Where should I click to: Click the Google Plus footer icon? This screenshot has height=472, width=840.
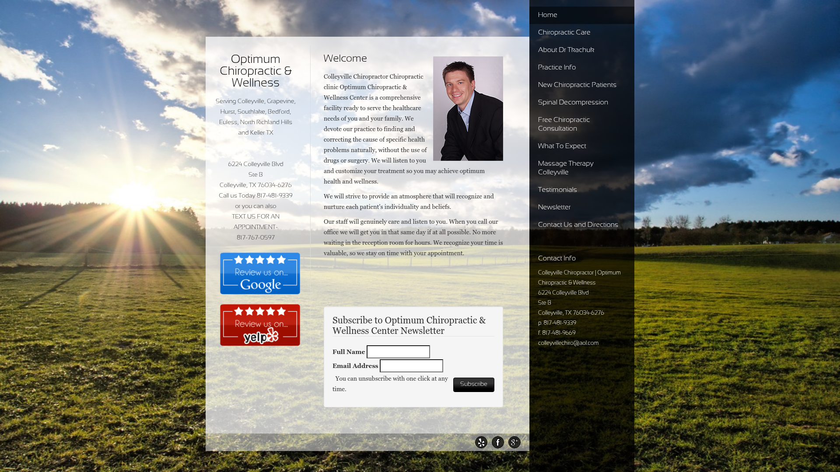514,442
